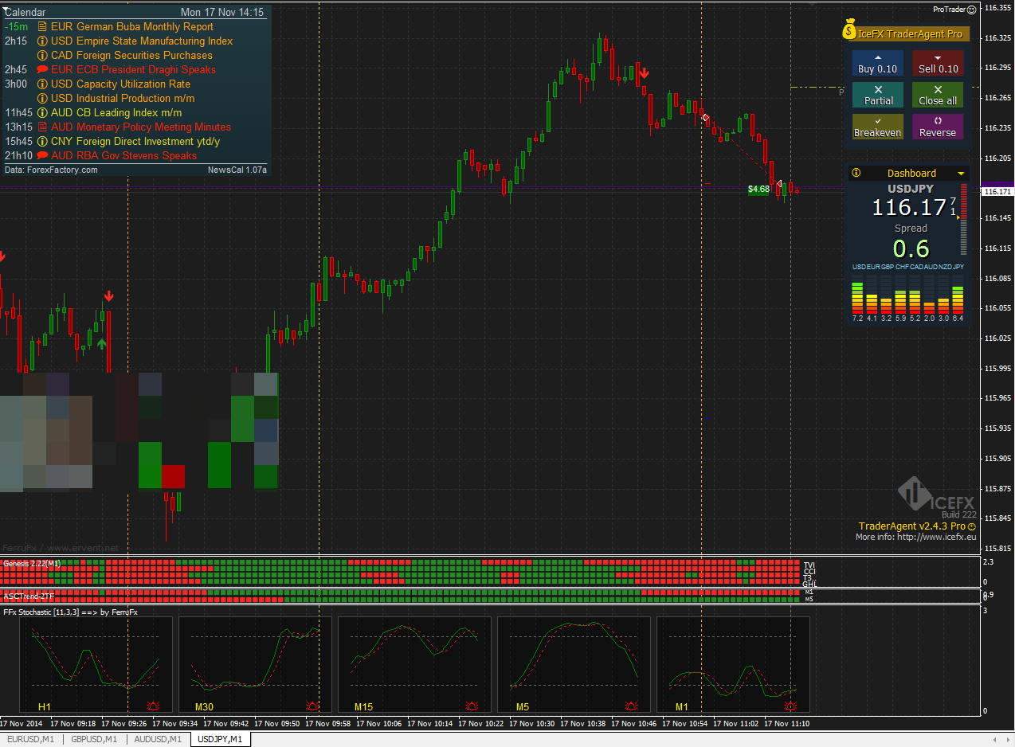Switch to the GBPUSD,M1 chart tab
The height and width of the screenshot is (747, 1015).
click(x=94, y=739)
